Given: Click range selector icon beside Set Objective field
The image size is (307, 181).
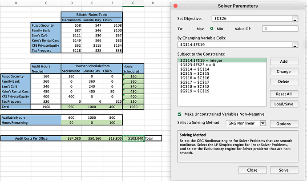Looking at the screenshot, I should (295, 19).
